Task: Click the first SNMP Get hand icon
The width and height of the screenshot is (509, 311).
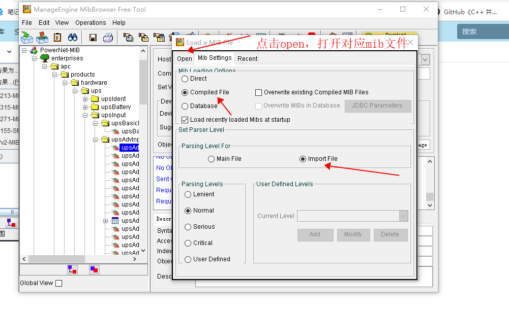Action: pos(128,38)
